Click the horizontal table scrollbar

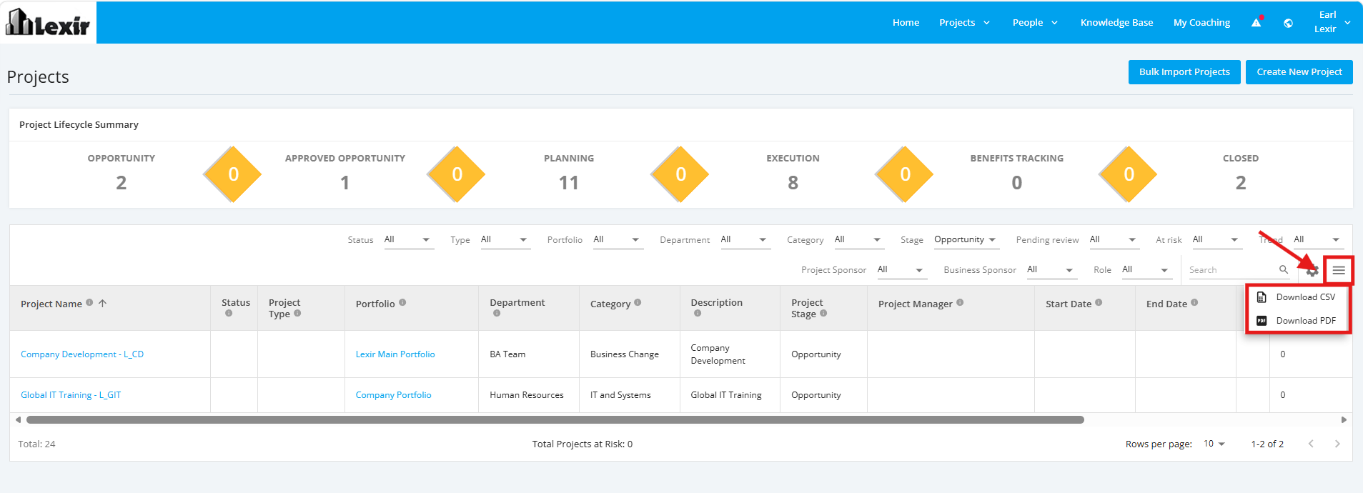(x=555, y=419)
